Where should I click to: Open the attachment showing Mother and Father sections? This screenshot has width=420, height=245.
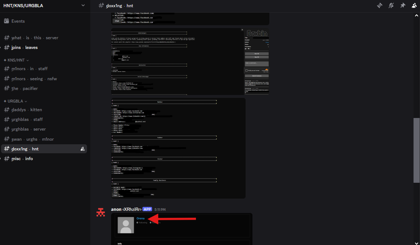tap(178, 148)
